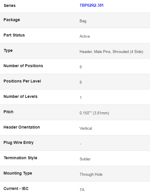Image resolution: width=150 pixels, height=196 pixels.
Task: Open the TBP02R2-381 series link
Action: (x=92, y=6)
